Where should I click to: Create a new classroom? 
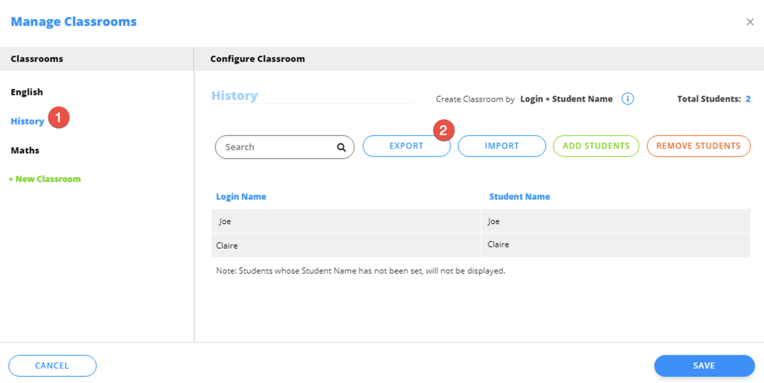(x=45, y=179)
